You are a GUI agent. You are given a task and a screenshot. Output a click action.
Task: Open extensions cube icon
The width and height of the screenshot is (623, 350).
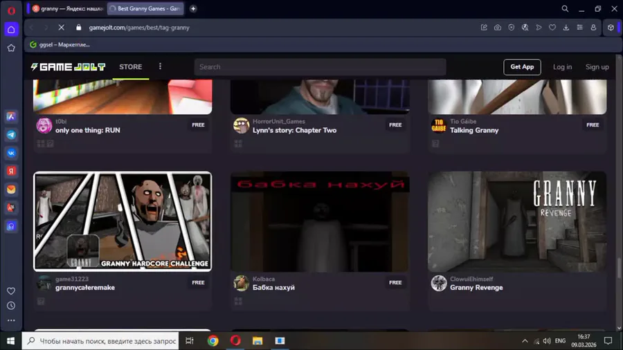tap(611, 28)
